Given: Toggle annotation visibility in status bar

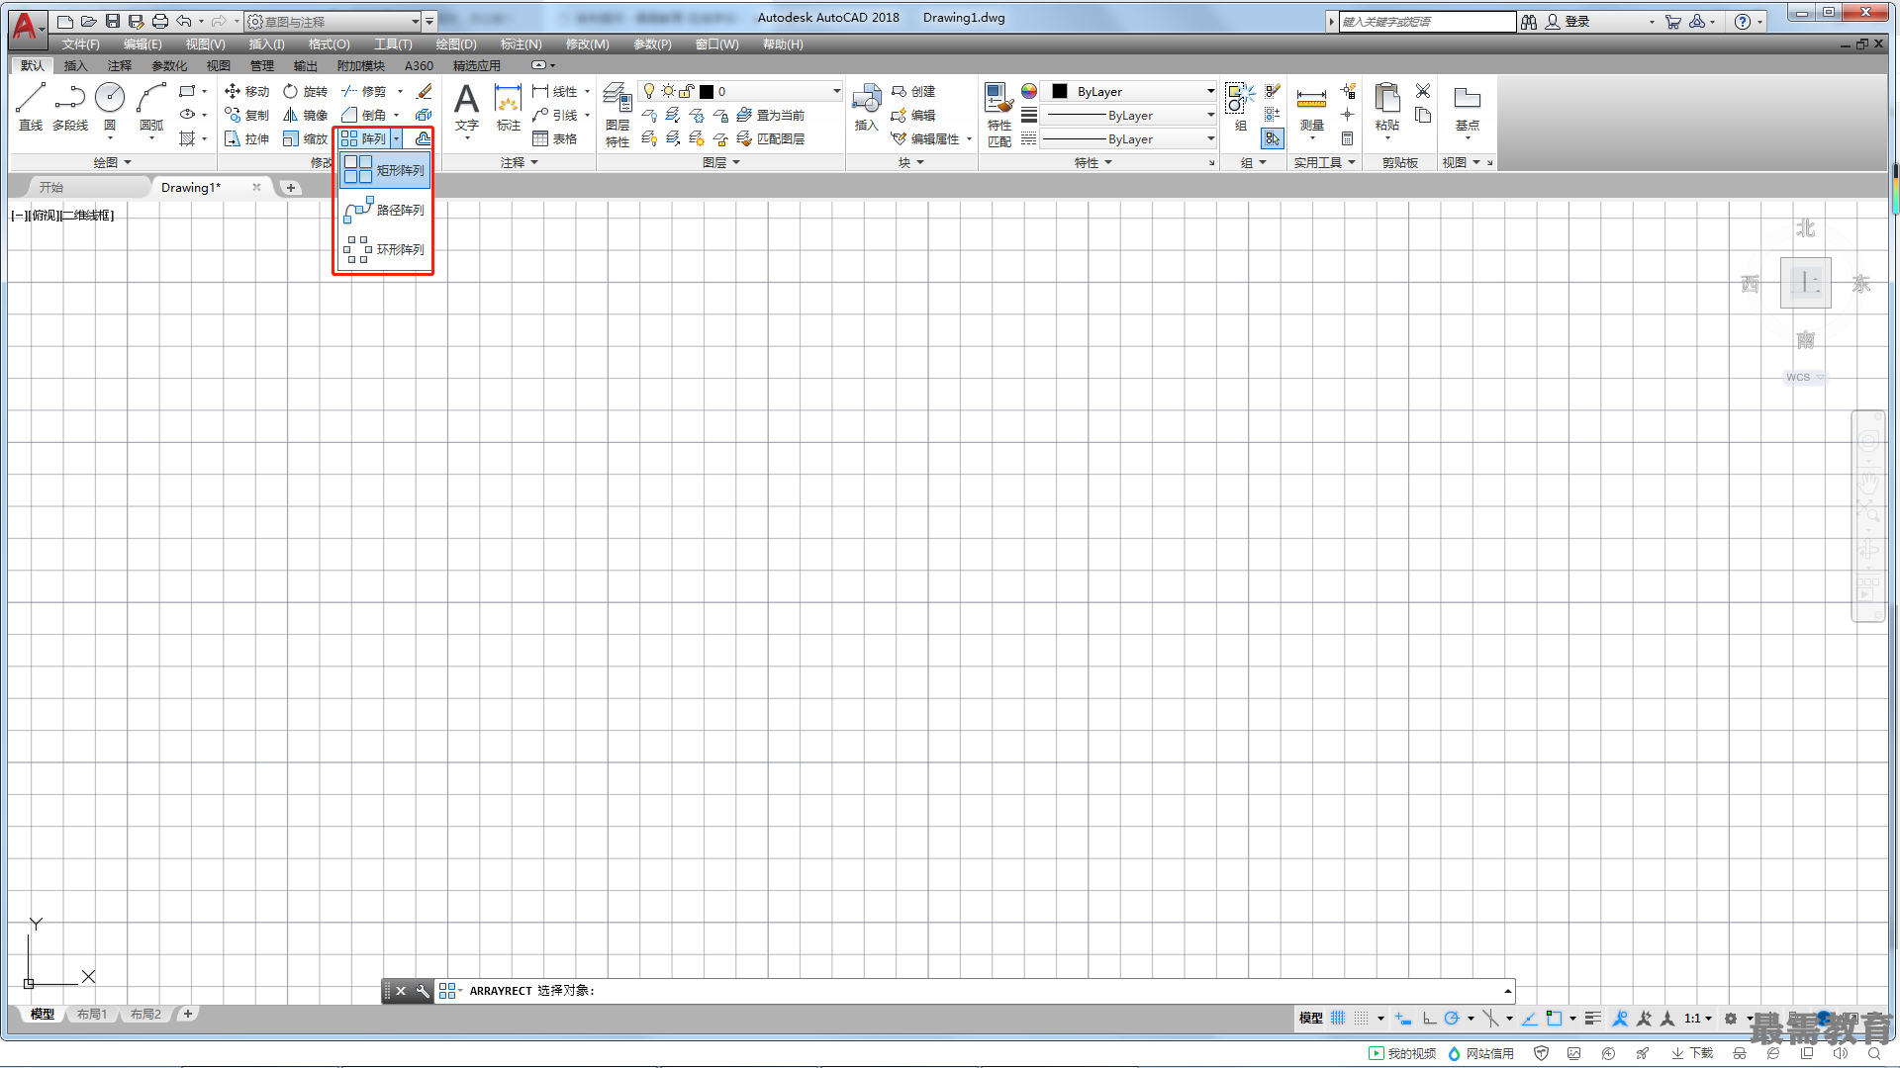Looking at the screenshot, I should pos(1620,1018).
